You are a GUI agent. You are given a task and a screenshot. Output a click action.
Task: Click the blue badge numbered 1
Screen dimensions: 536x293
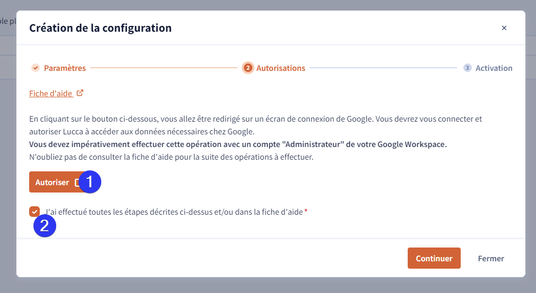coord(90,182)
